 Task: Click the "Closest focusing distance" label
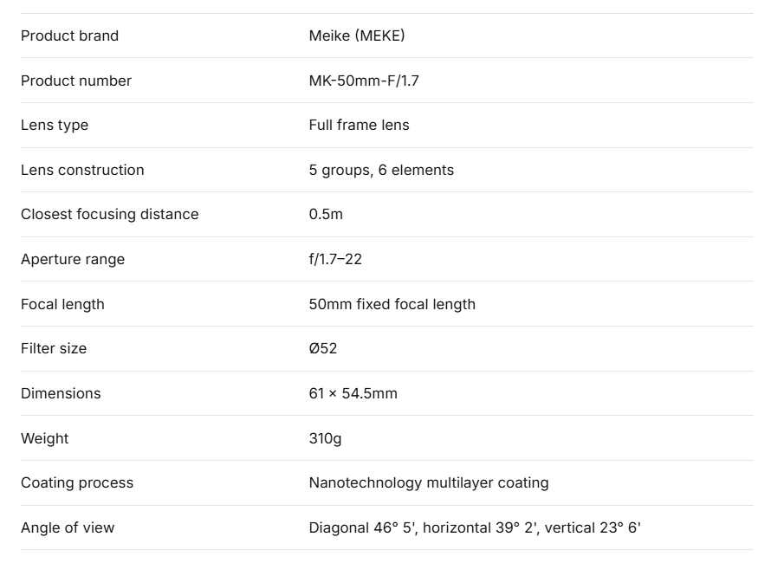coord(109,214)
